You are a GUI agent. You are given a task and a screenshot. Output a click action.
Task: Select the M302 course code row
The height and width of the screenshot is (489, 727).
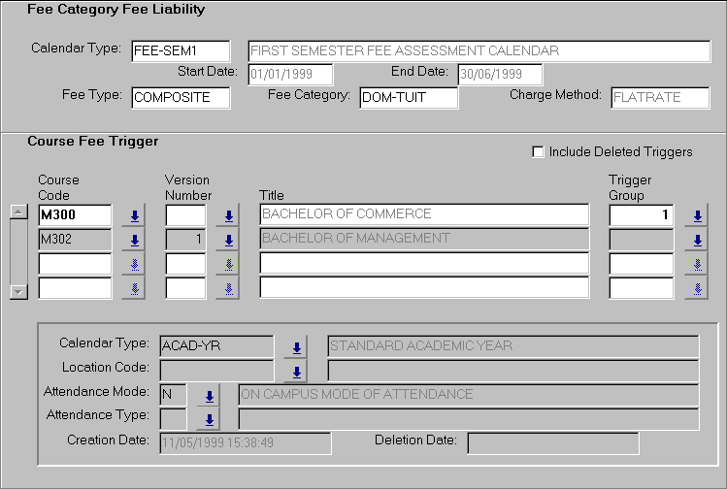pyautogui.click(x=76, y=239)
